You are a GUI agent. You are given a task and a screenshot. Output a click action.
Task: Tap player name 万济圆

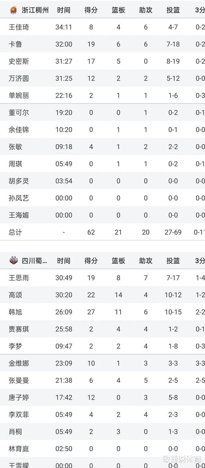(x=19, y=79)
